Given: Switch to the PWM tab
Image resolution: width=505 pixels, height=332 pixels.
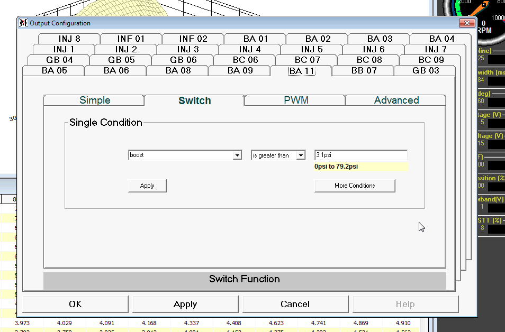Looking at the screenshot, I should click(x=296, y=100).
